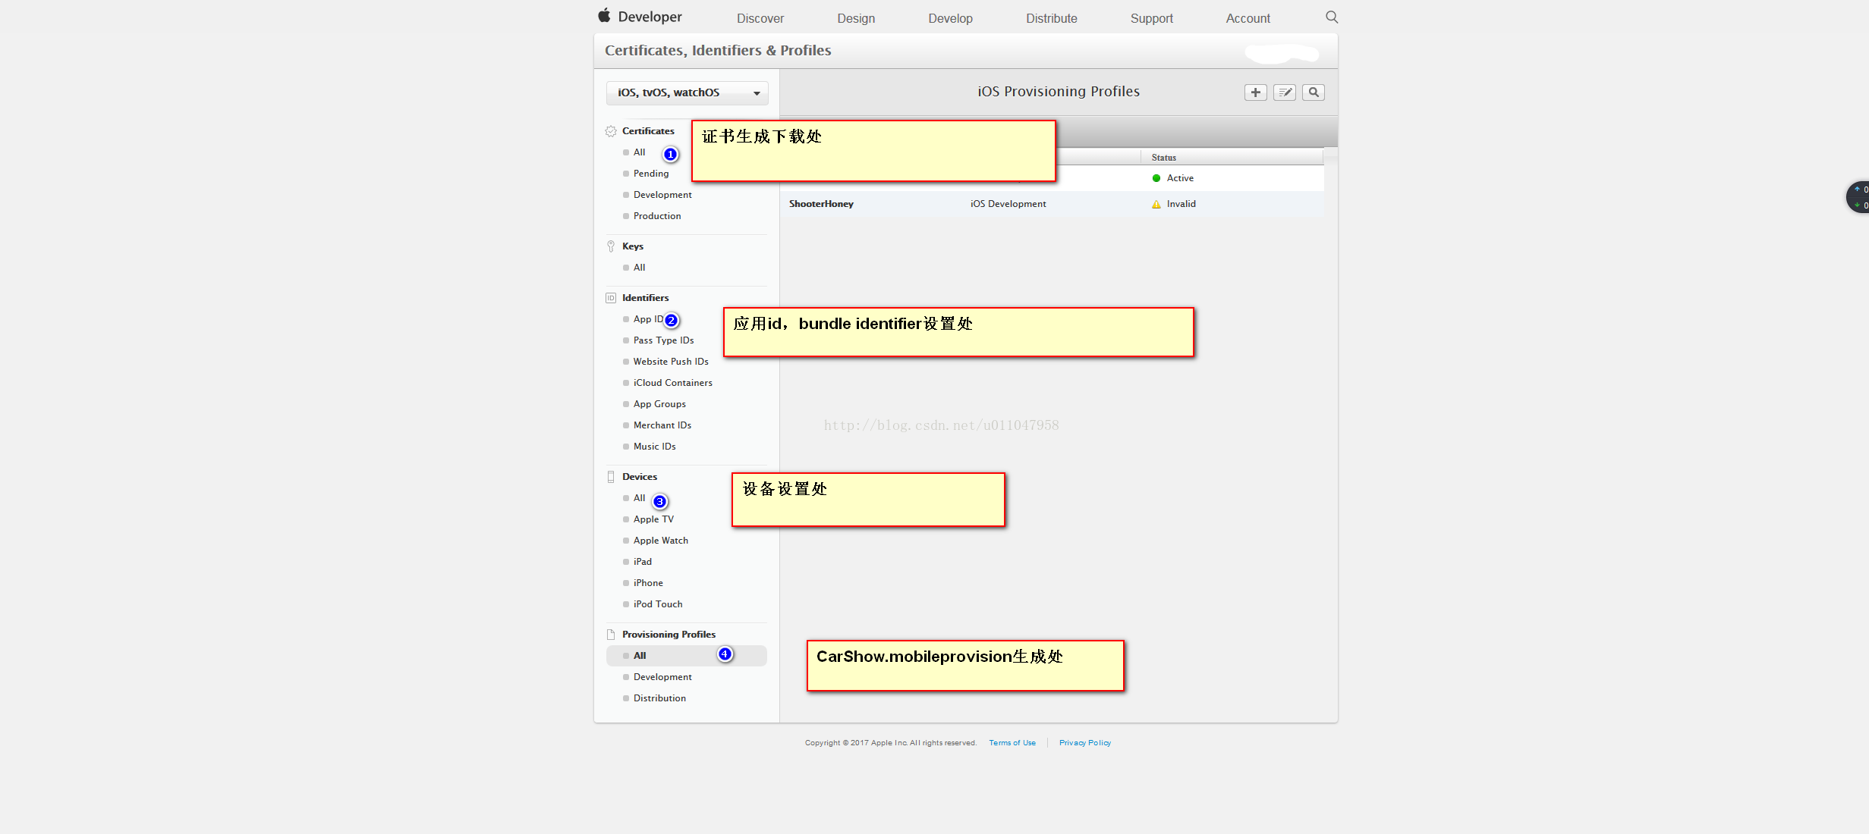Click the Certificates section seal icon
Screen dimensions: 1869x834
(x=611, y=131)
